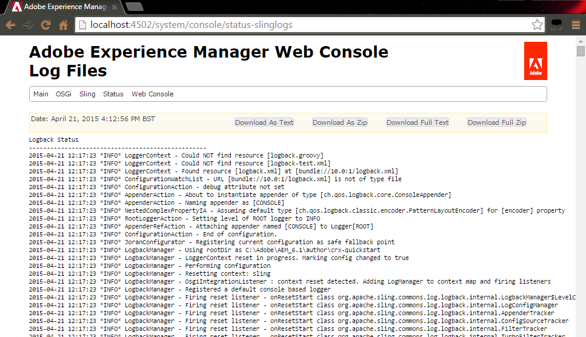The height and width of the screenshot is (337, 586).
Task: Click the 'Resetting context: sling' log line
Action: pyautogui.click(x=150, y=273)
